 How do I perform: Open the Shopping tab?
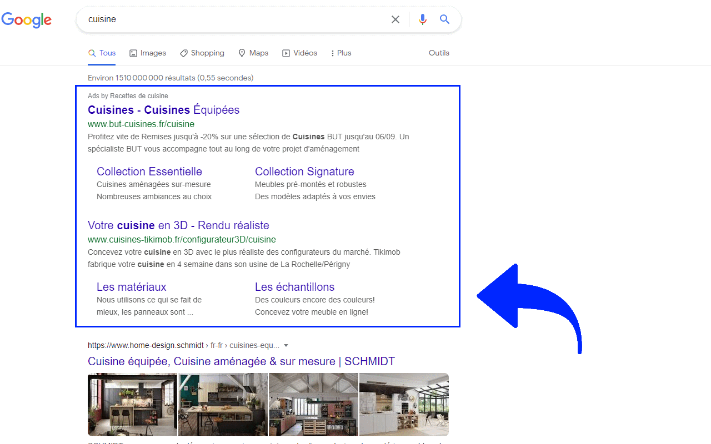[x=202, y=53]
